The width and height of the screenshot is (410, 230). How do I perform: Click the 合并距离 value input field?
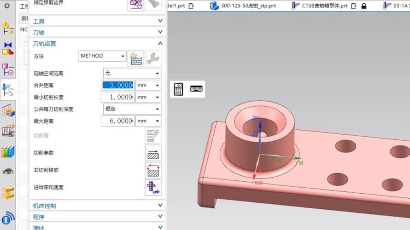coord(117,85)
